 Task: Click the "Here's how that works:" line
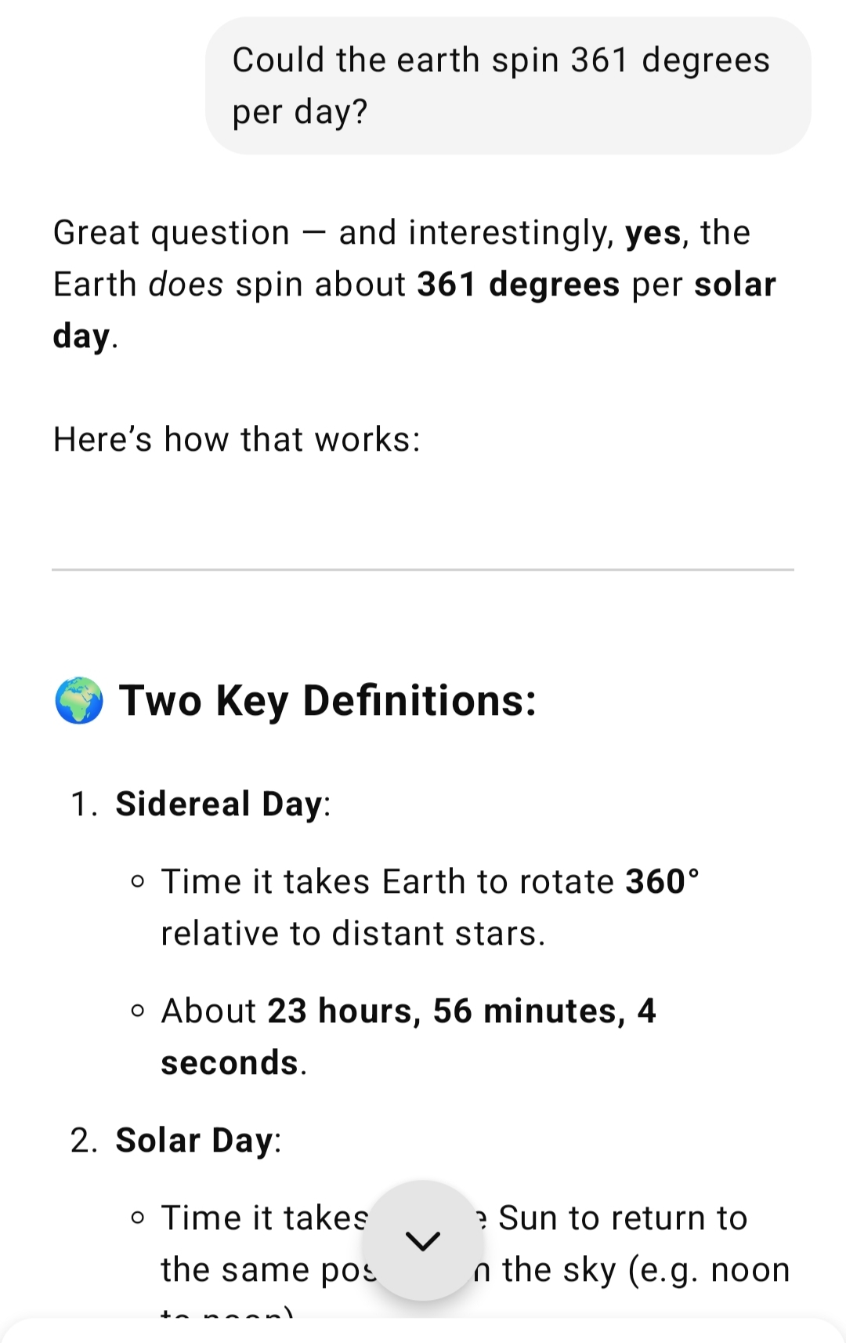237,439
